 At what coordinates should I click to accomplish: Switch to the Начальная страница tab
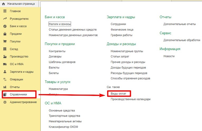19,4
